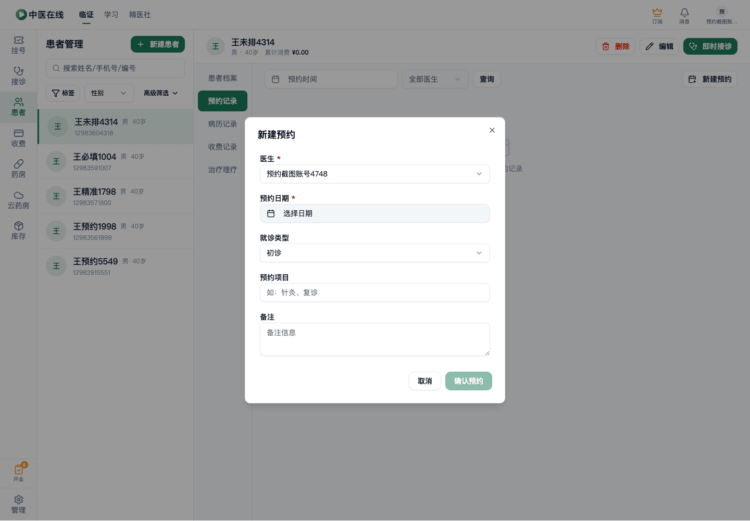Open the 就诊类型 初诊 dropdown
The width and height of the screenshot is (750, 521).
click(x=375, y=253)
